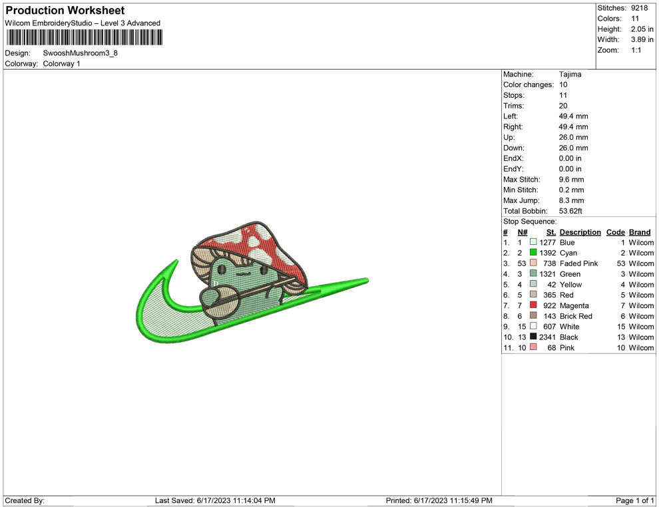The width and height of the screenshot is (659, 507).
Task: Click the stitch count 1277 for Blue
Action: (x=548, y=242)
